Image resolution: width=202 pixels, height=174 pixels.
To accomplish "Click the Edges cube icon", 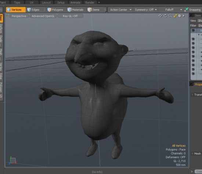I will (x=29, y=10).
